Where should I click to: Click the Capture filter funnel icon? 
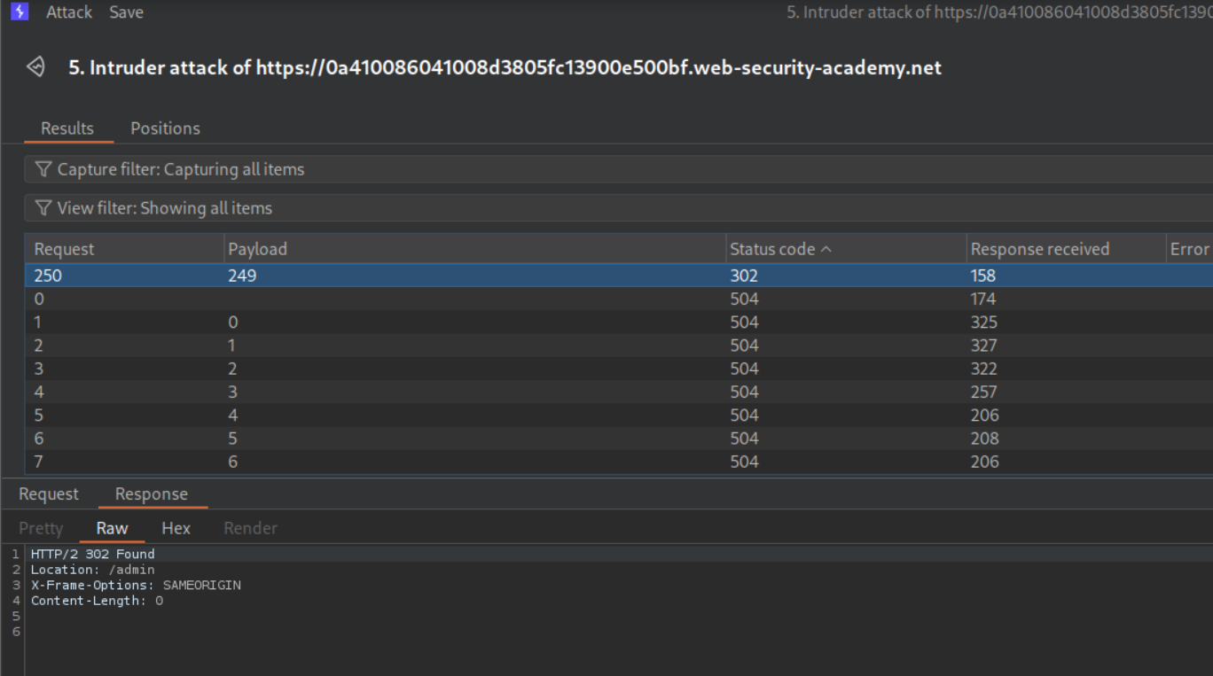(x=43, y=169)
